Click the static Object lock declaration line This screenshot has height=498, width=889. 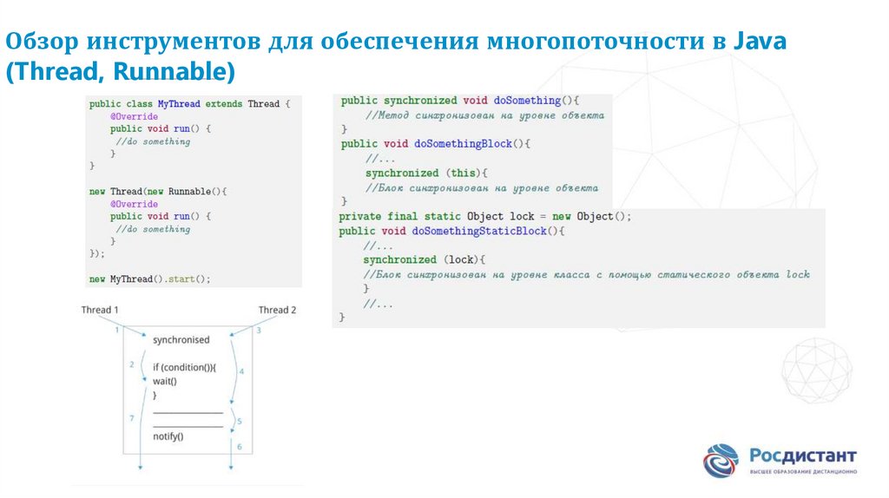point(484,216)
